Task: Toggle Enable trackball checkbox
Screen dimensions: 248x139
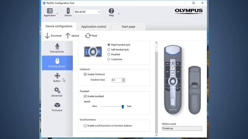Action: [x=85, y=96]
